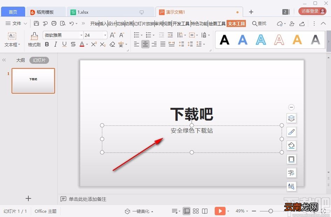The height and width of the screenshot is (217, 331).
Task: Open slide sorter view icon
Action: [196, 211]
